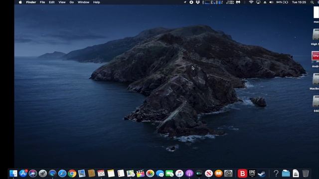319x179 pixels.
Task: Open the Apple menu
Action: pos(20,2)
